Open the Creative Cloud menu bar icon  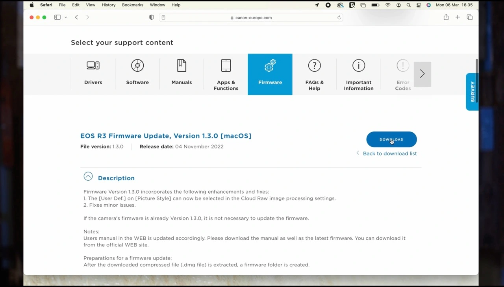(340, 5)
